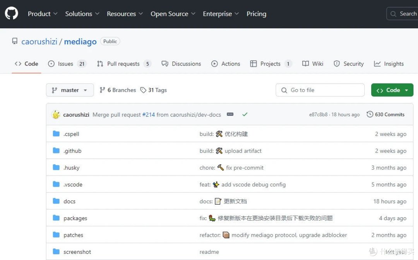This screenshot has width=418, height=260.
Task: View the 630 Commits history
Action: [x=385, y=115]
